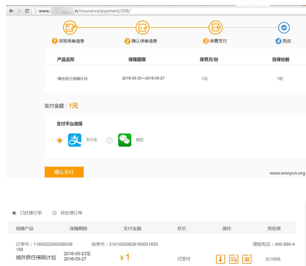Viewport: 306px width, 266px height.
Task: Click the browser back arrow
Action: [x=11, y=11]
